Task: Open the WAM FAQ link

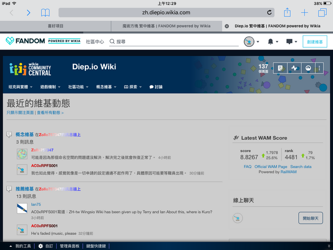Action: point(248,167)
